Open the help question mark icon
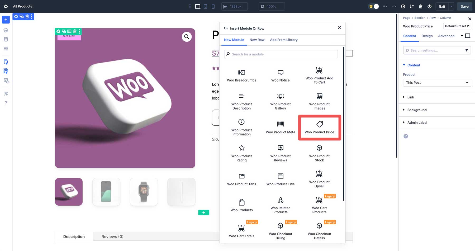 [6, 103]
